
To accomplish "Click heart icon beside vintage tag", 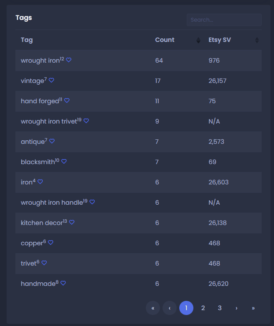I will (52, 80).
